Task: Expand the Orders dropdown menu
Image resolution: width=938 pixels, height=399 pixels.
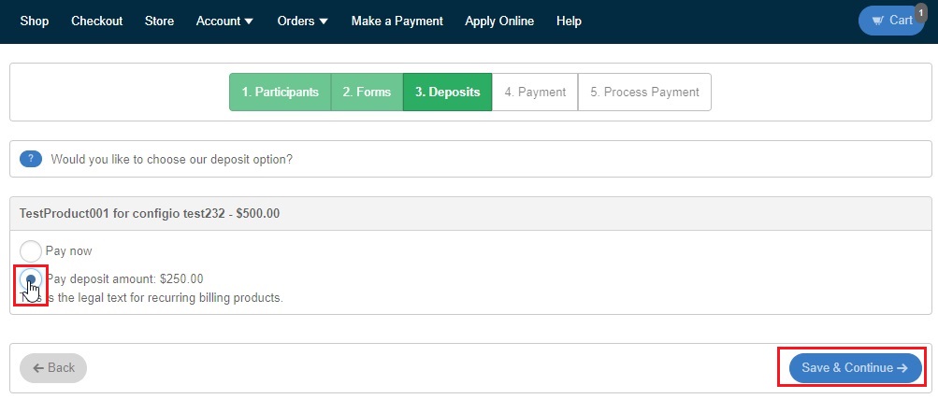Action: tap(302, 21)
